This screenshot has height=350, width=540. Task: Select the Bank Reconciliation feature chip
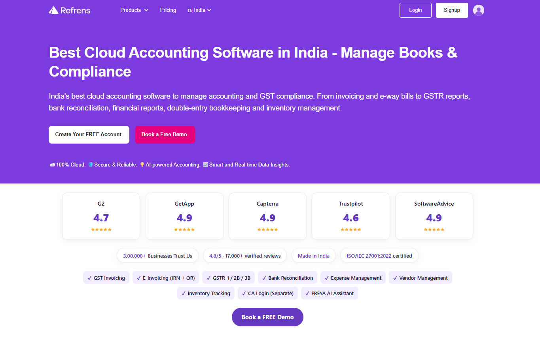288,278
